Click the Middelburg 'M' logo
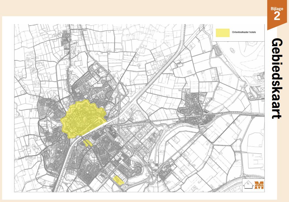This screenshot has width=289, height=202. pyautogui.click(x=259, y=185)
